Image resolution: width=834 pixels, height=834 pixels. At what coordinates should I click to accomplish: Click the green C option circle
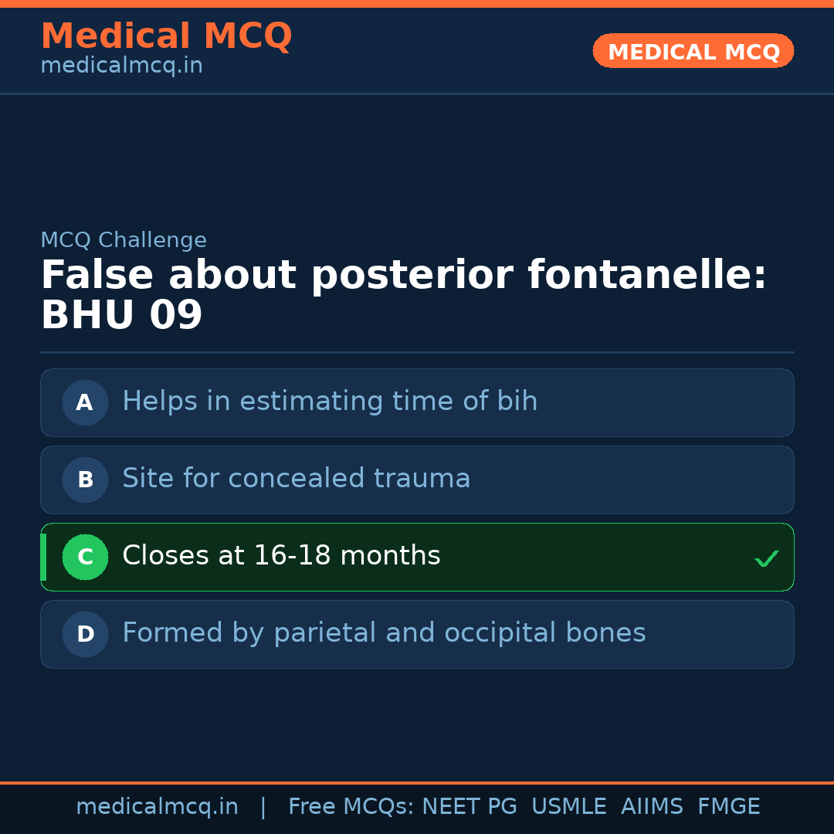click(x=85, y=557)
